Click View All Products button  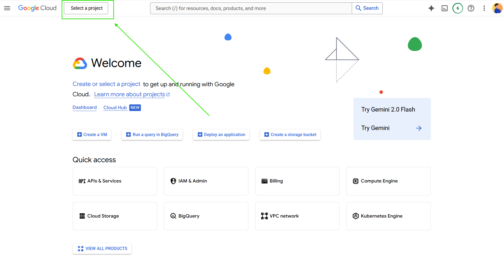click(102, 249)
